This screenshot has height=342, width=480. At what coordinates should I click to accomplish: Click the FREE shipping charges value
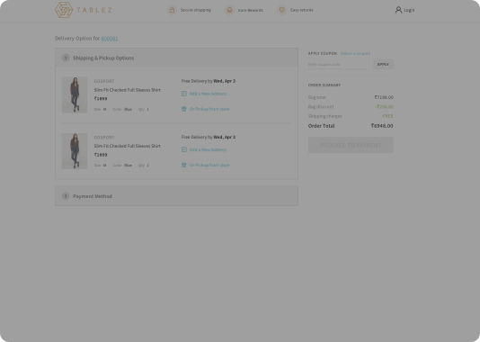pyautogui.click(x=387, y=116)
